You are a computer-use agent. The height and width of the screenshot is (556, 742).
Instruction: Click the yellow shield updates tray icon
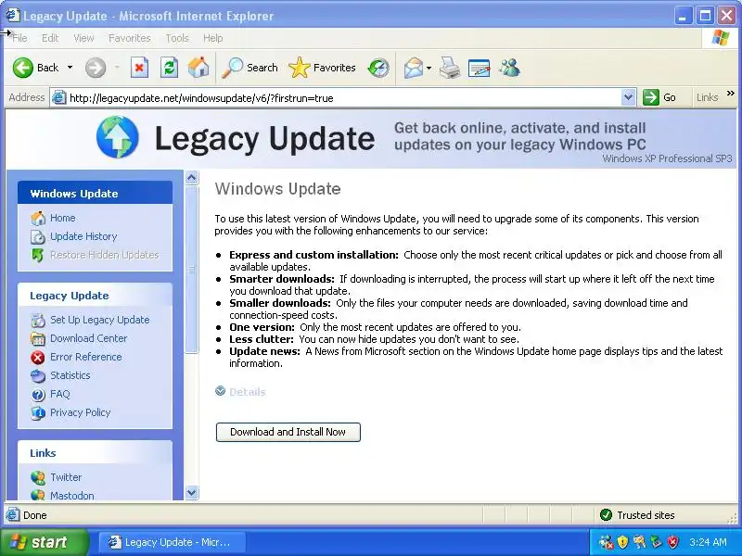click(622, 542)
